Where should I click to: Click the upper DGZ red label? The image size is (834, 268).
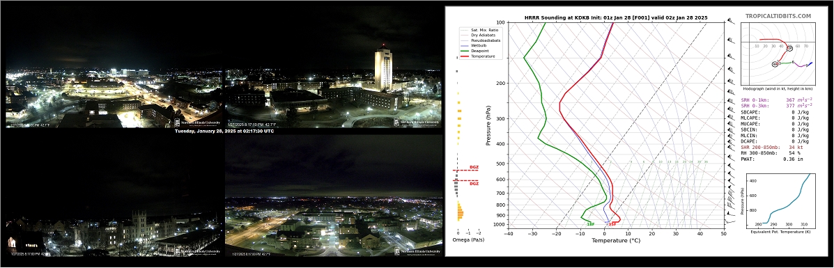pos(474,167)
